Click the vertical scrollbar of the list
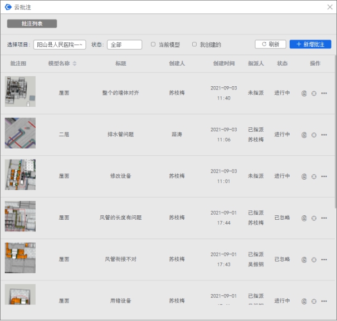 (334, 139)
